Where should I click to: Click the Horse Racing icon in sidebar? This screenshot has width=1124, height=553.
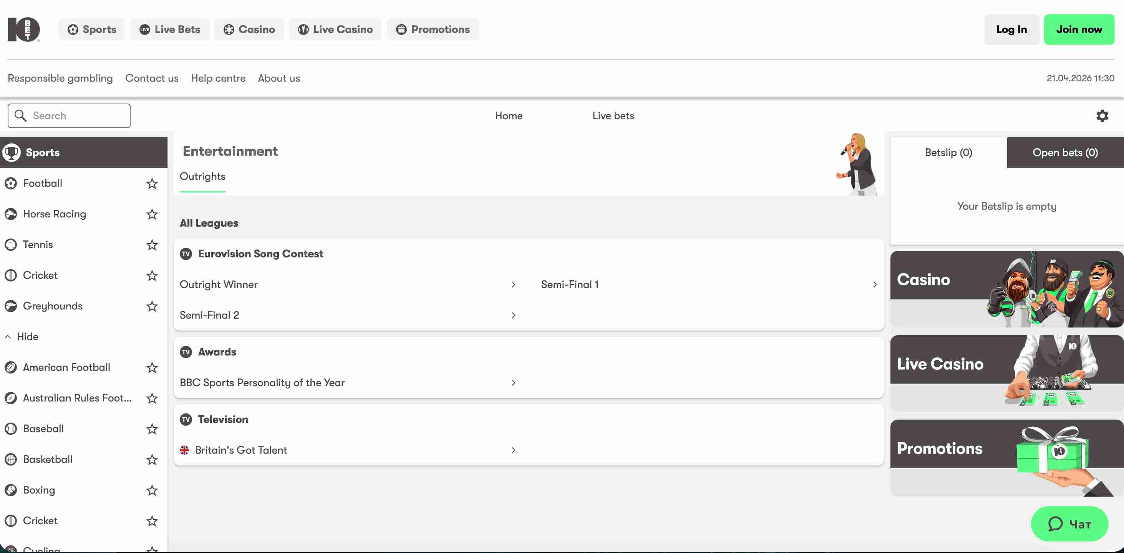pyautogui.click(x=11, y=214)
